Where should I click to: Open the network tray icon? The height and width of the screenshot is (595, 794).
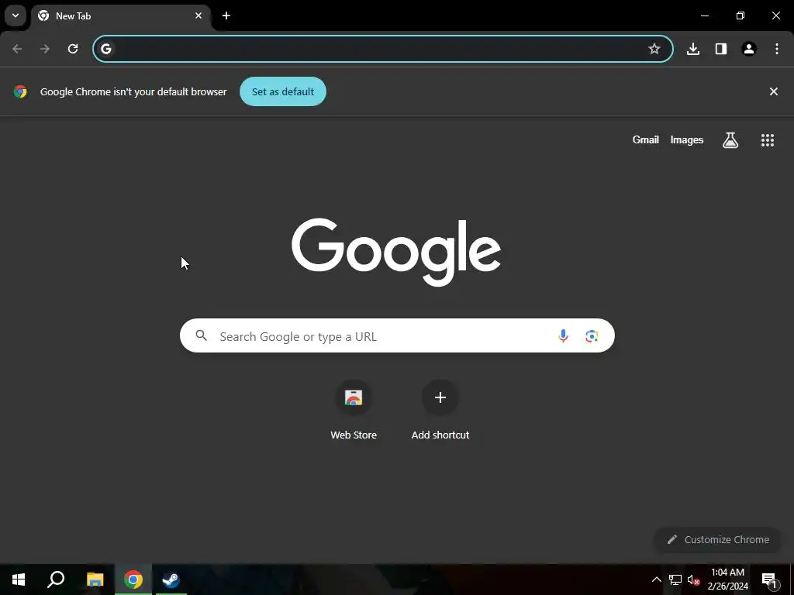[x=675, y=580]
